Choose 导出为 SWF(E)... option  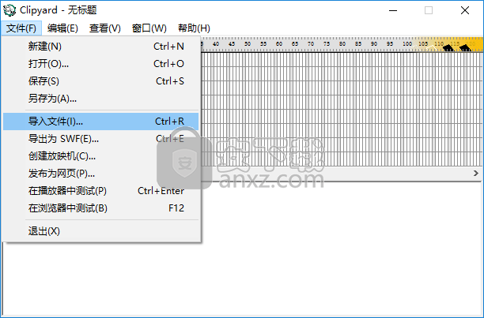click(63, 139)
